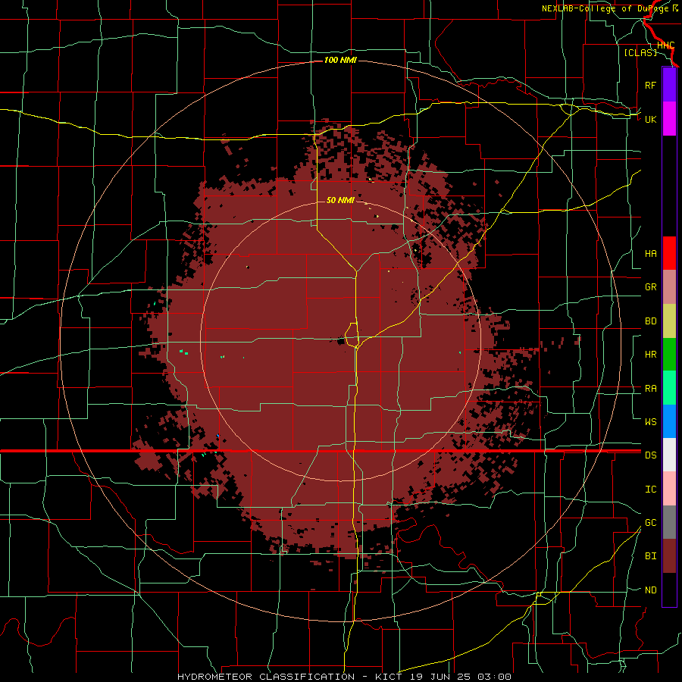682x682 pixels.
Task: Click the 19 JUN 25 date stamp
Action: click(440, 677)
